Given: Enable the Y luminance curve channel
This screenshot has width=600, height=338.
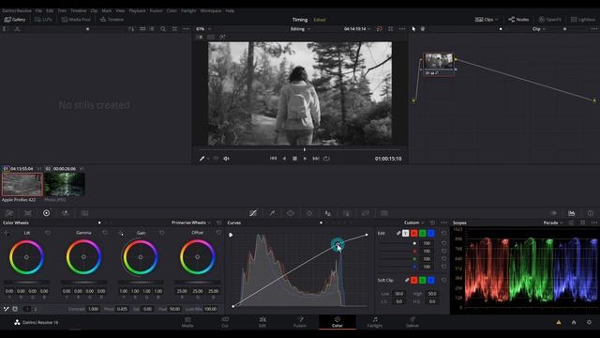Looking at the screenshot, I should (405, 233).
